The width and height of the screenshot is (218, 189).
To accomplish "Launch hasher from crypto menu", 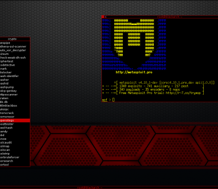I will (15, 80).
